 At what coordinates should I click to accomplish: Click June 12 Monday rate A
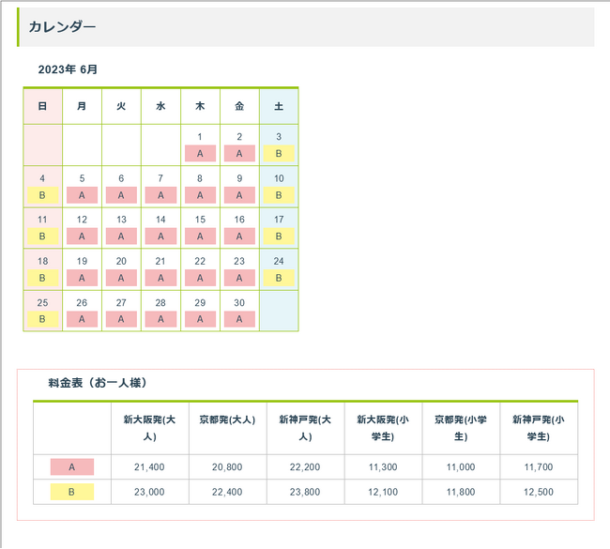[x=82, y=228]
